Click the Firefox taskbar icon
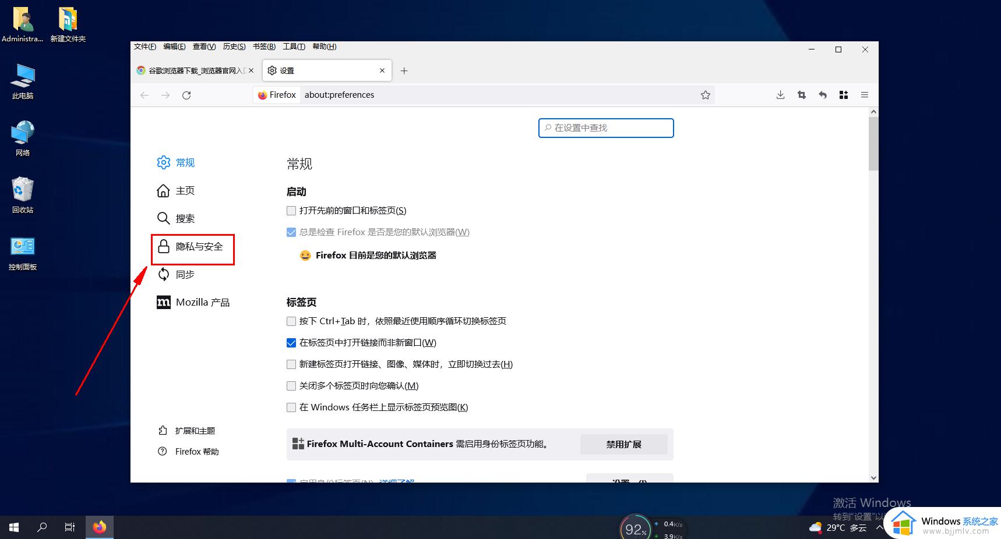This screenshot has width=1001, height=539. 100,527
